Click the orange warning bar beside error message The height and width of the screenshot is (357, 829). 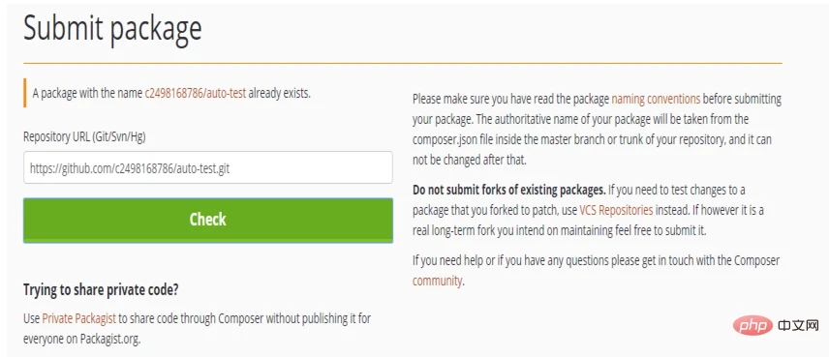pyautogui.click(x=25, y=94)
